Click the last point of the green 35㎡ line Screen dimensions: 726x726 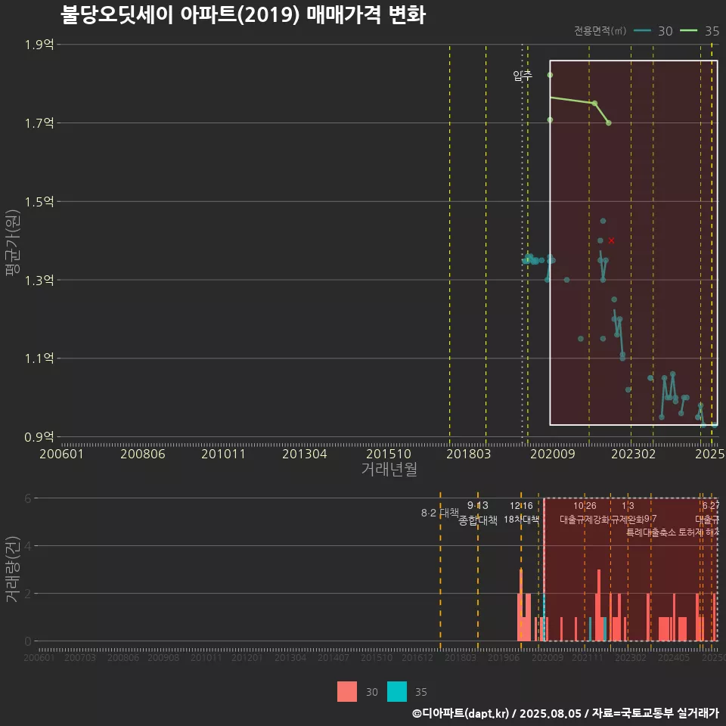tap(608, 123)
